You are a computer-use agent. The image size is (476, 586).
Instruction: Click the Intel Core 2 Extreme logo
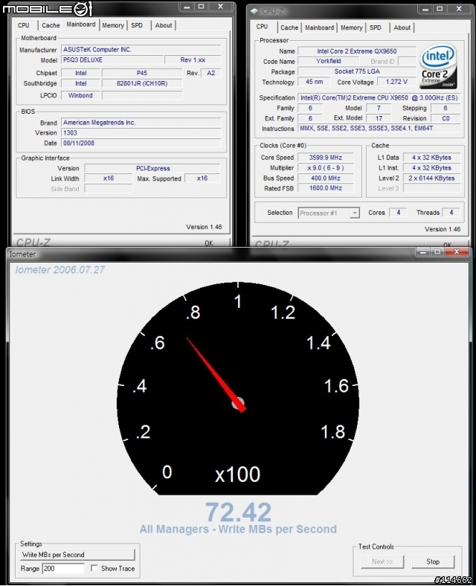[438, 66]
